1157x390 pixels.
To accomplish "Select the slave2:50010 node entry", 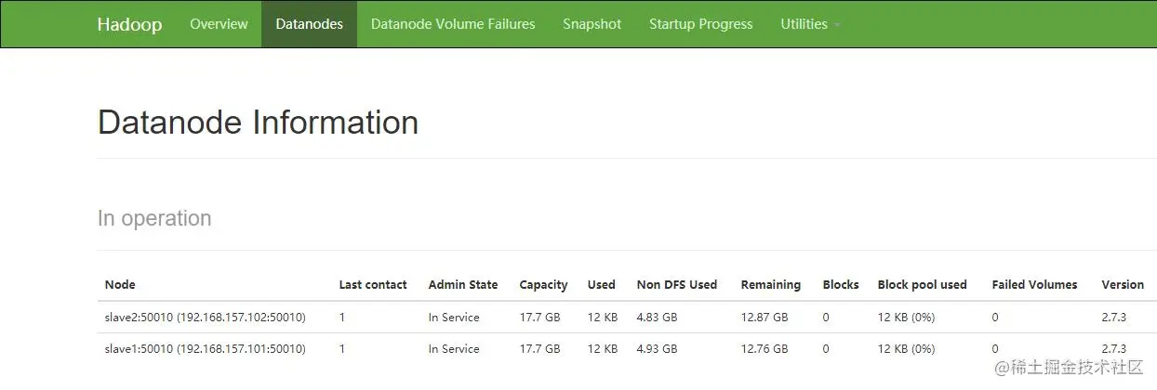I will (205, 318).
